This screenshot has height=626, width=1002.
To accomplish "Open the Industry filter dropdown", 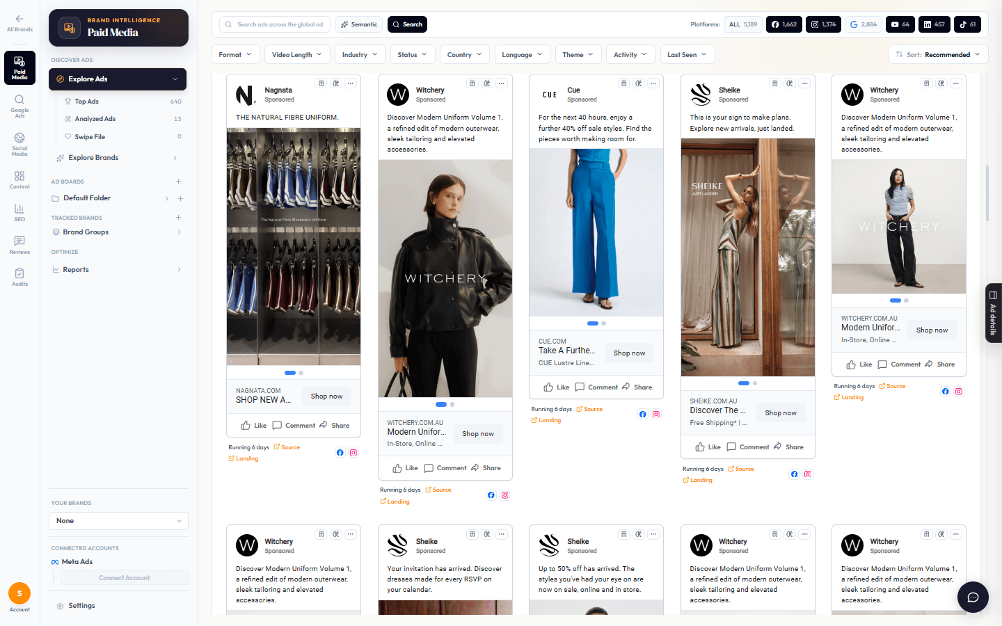I will coord(360,55).
